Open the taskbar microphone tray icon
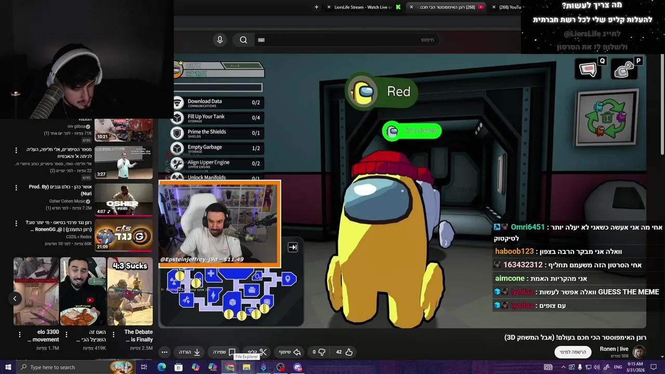This screenshot has width=665, height=374. [580, 367]
